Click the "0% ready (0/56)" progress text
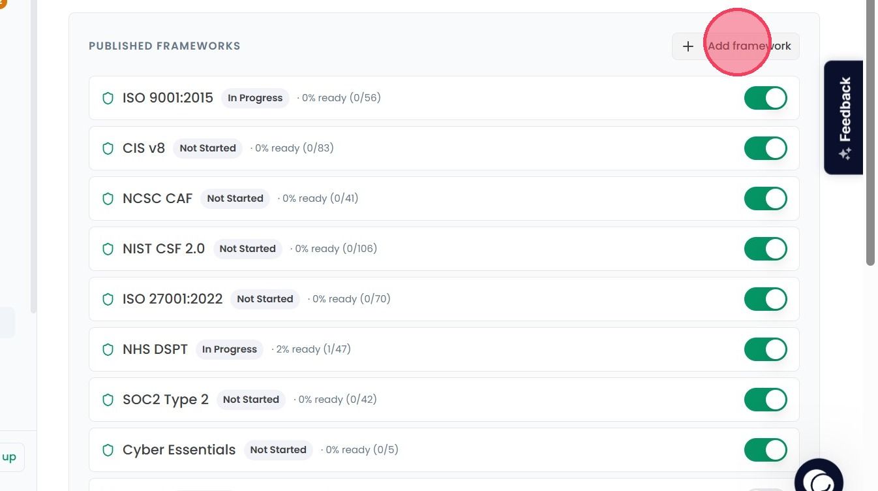Viewport: 878px width, 491px height. (341, 98)
